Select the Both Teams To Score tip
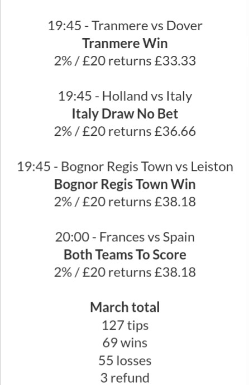Screen dimensions: 249x385 click(x=125, y=255)
